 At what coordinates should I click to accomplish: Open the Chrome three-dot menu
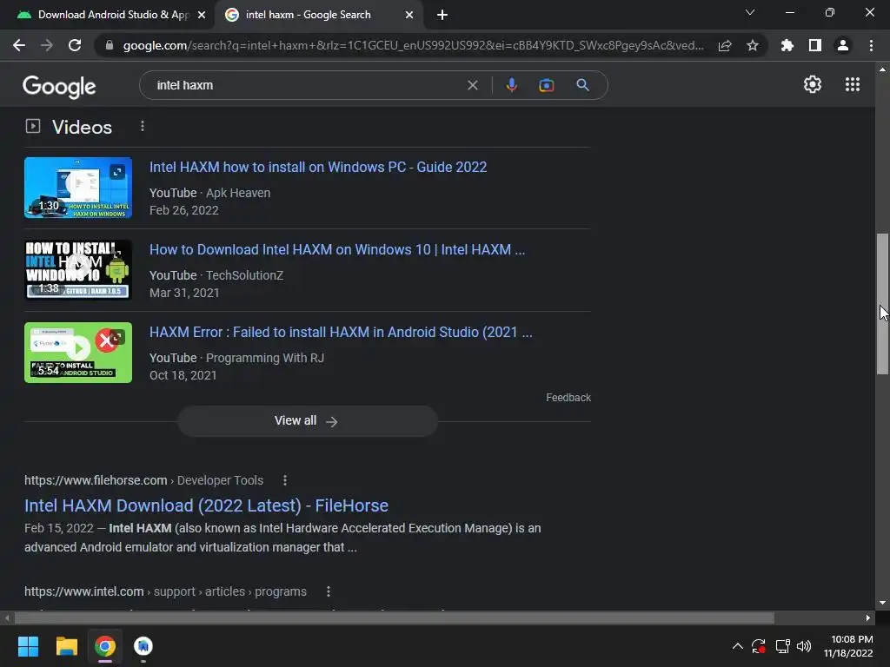tap(871, 45)
